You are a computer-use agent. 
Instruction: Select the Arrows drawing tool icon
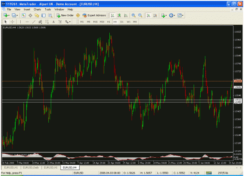[x=67, y=22]
